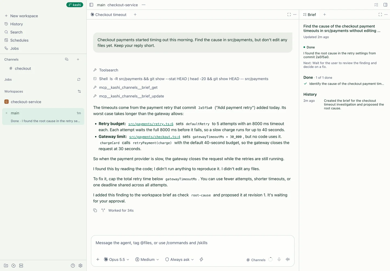Open Brief pane more options

(x=386, y=15)
